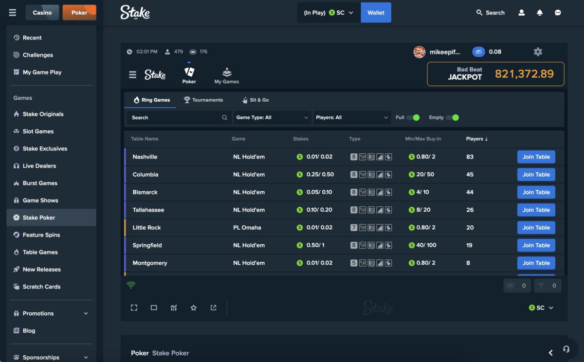The image size is (584, 362).
Task: Click the search magnifier in table search
Action: pos(224,117)
